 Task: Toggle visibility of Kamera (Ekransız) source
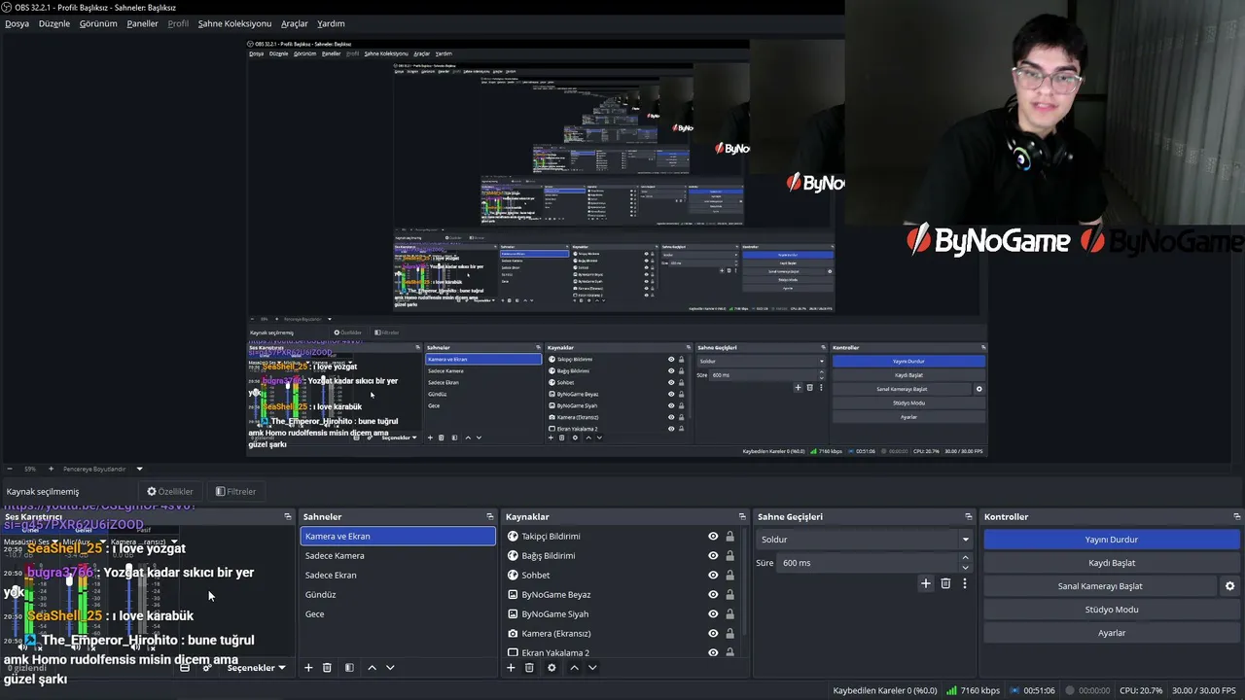[713, 633]
